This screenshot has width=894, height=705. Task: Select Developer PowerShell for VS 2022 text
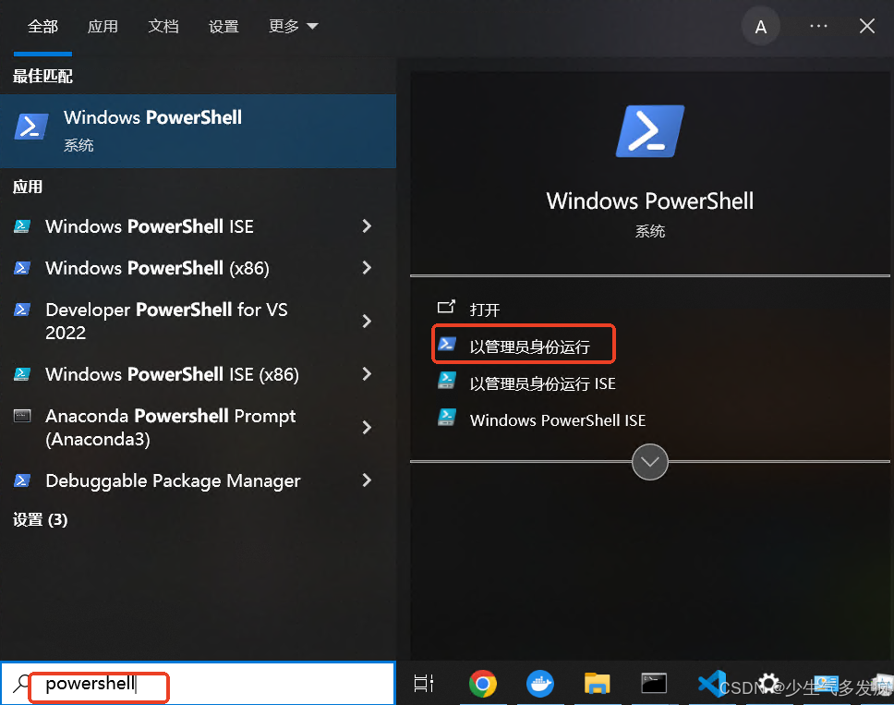pyautogui.click(x=166, y=321)
